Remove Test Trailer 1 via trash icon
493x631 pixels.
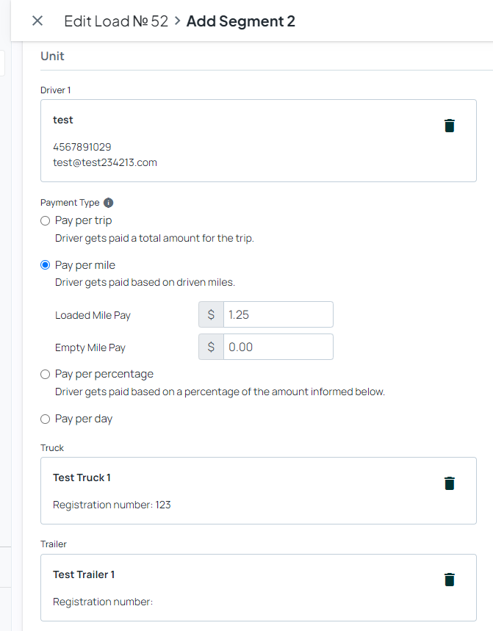pos(449,580)
